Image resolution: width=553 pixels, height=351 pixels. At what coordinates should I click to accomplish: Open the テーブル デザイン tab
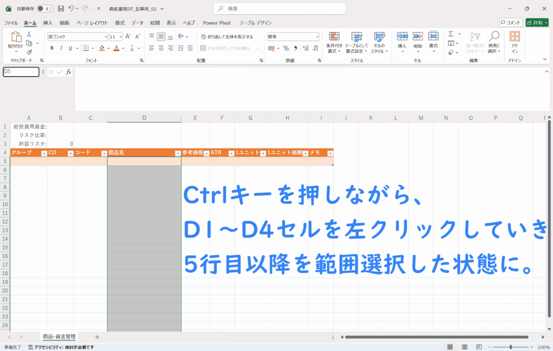point(255,23)
